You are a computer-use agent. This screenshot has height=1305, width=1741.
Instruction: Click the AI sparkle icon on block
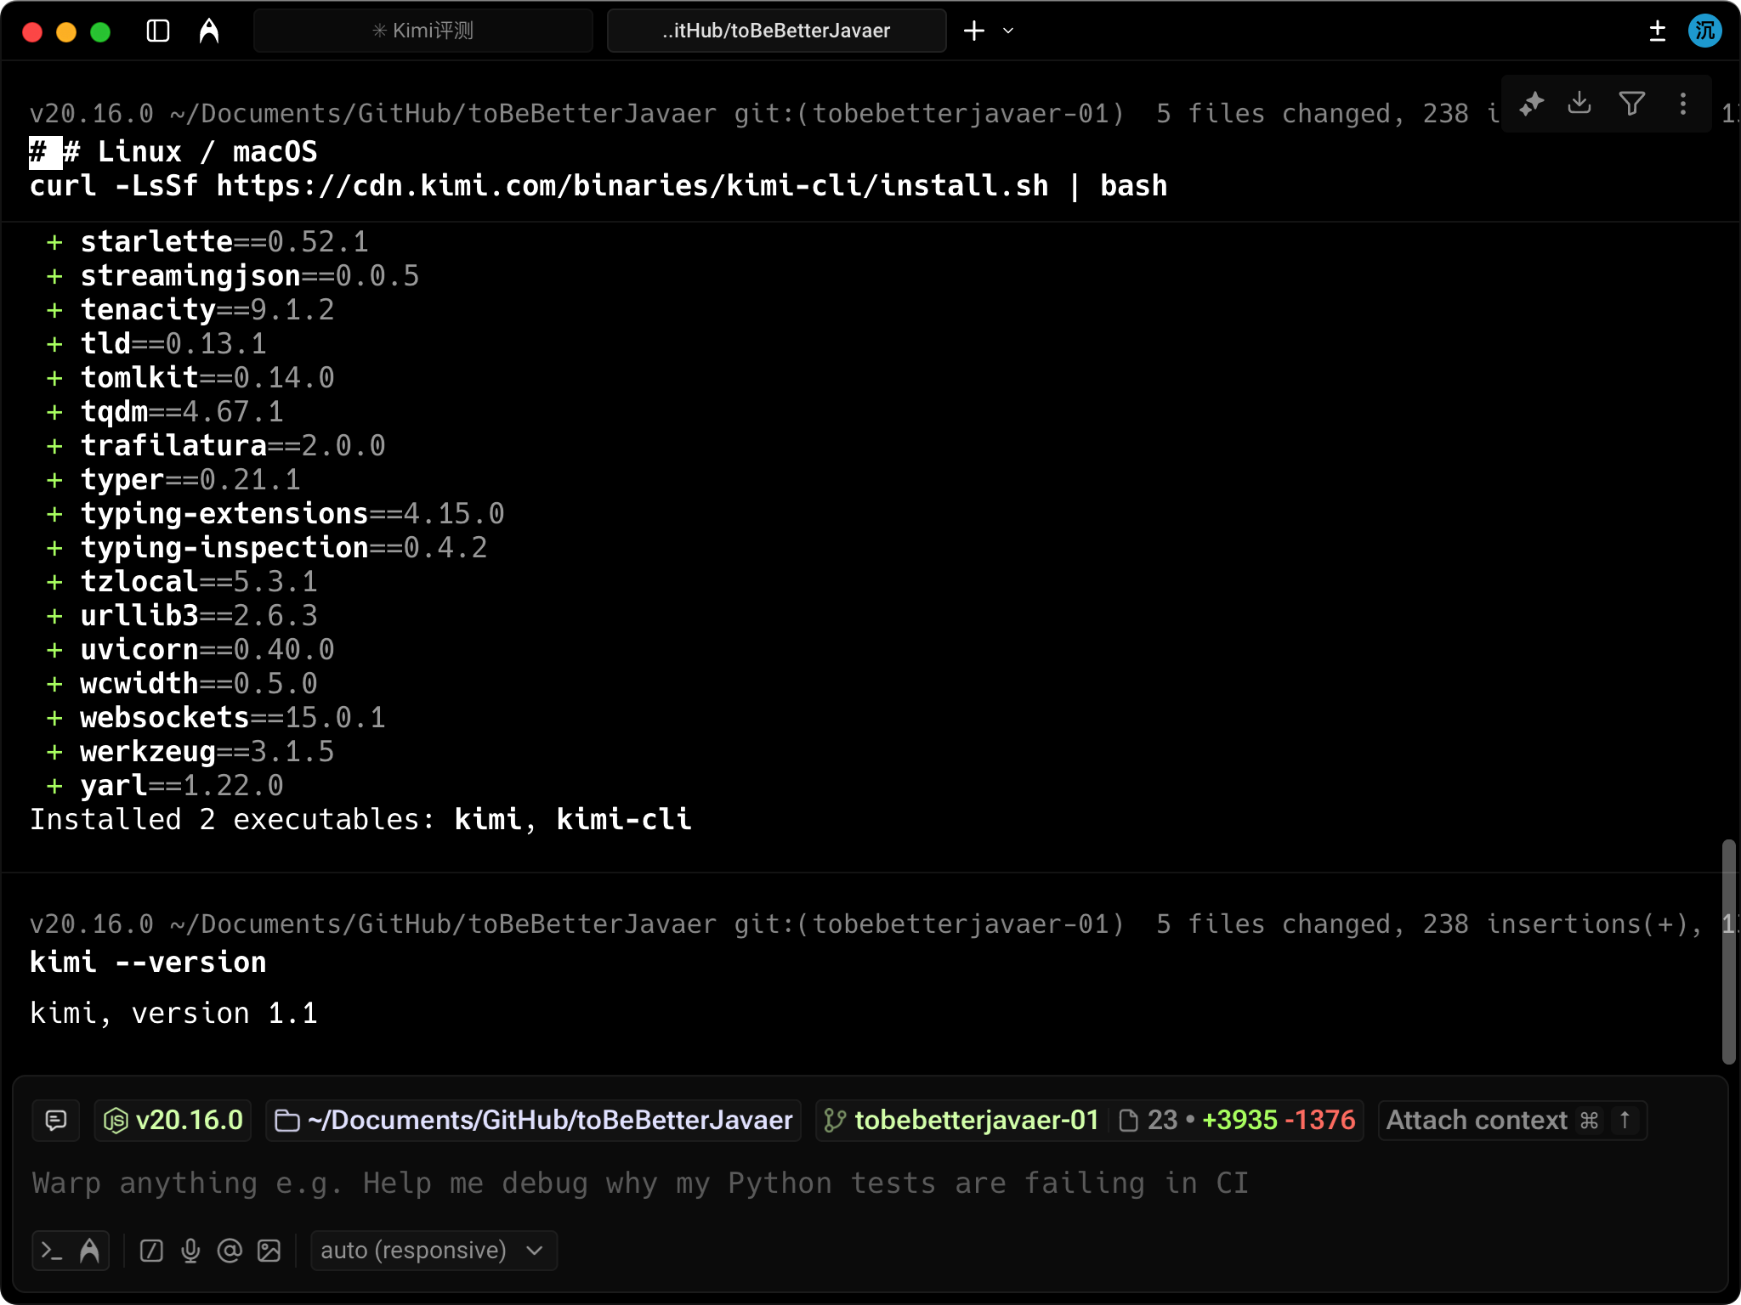1532,104
